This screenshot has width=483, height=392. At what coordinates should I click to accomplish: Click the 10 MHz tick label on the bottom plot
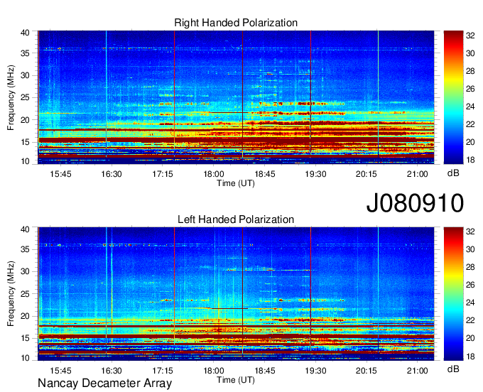click(x=25, y=358)
